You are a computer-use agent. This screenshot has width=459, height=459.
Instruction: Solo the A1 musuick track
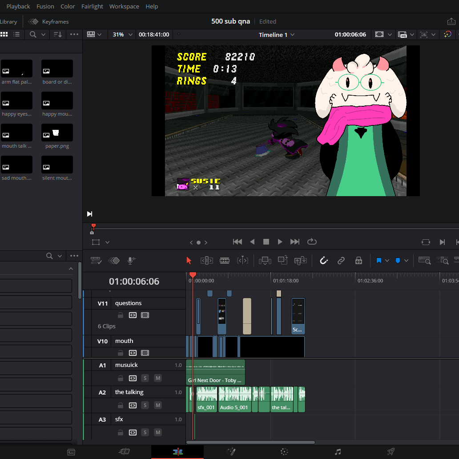145,378
